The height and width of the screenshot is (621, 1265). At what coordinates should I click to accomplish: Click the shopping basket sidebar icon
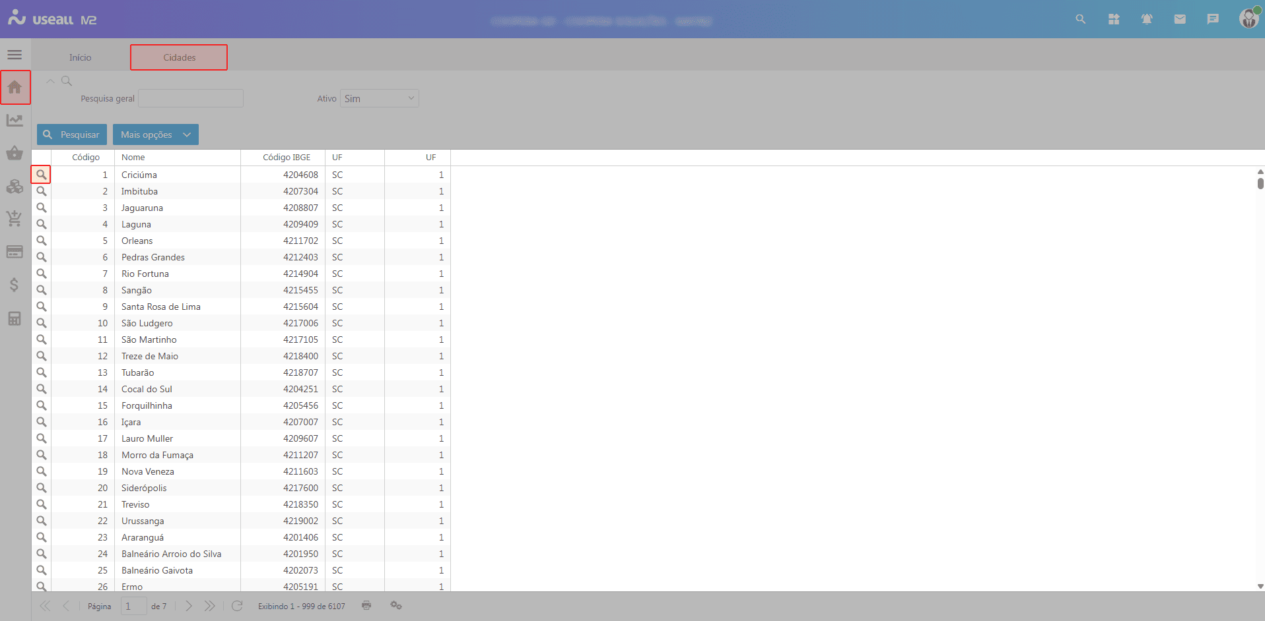[15, 153]
